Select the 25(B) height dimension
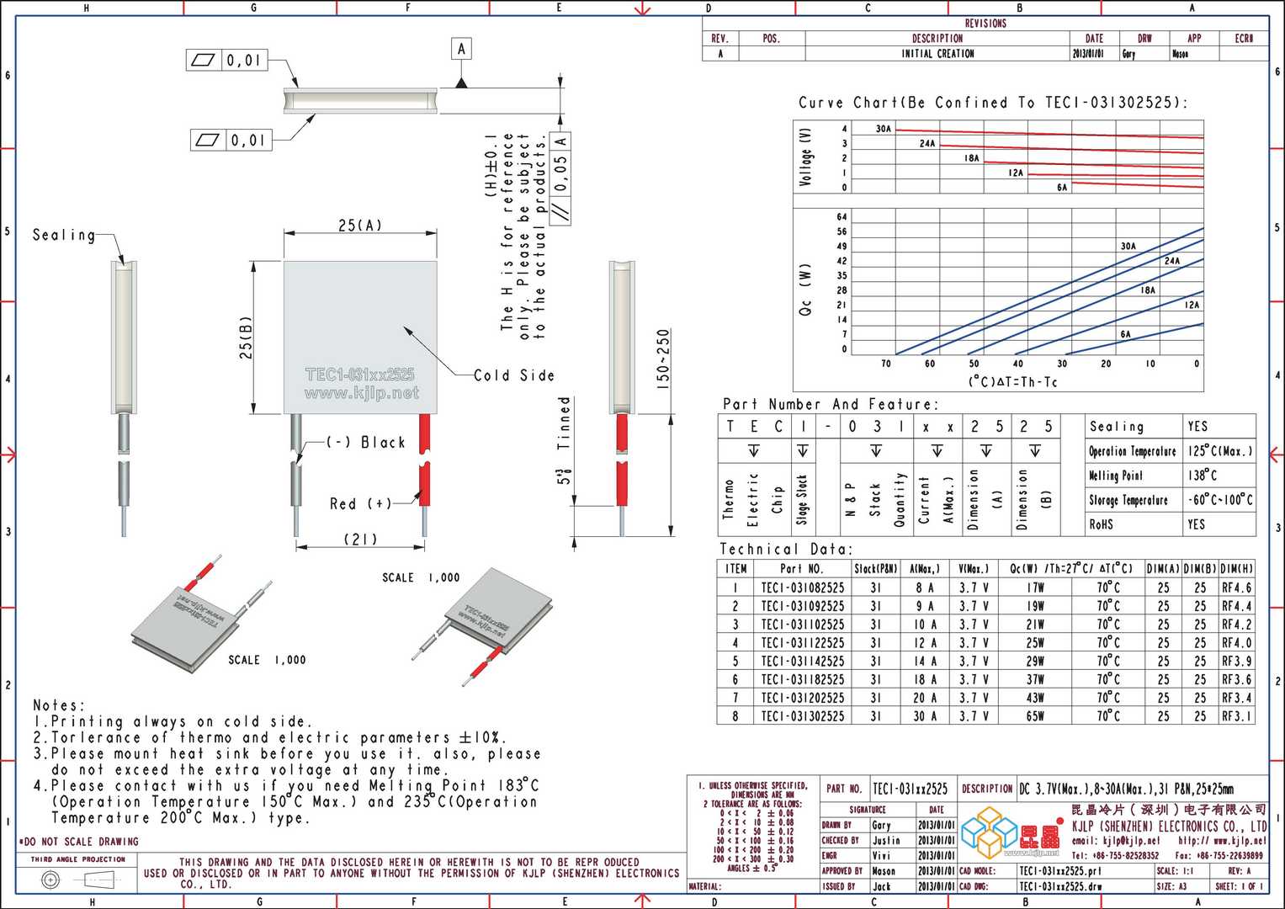The height and width of the screenshot is (909, 1285). click(246, 337)
